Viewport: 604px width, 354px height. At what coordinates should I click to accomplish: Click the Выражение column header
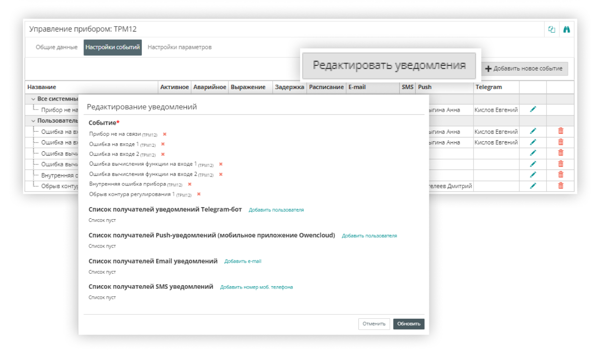pos(250,87)
